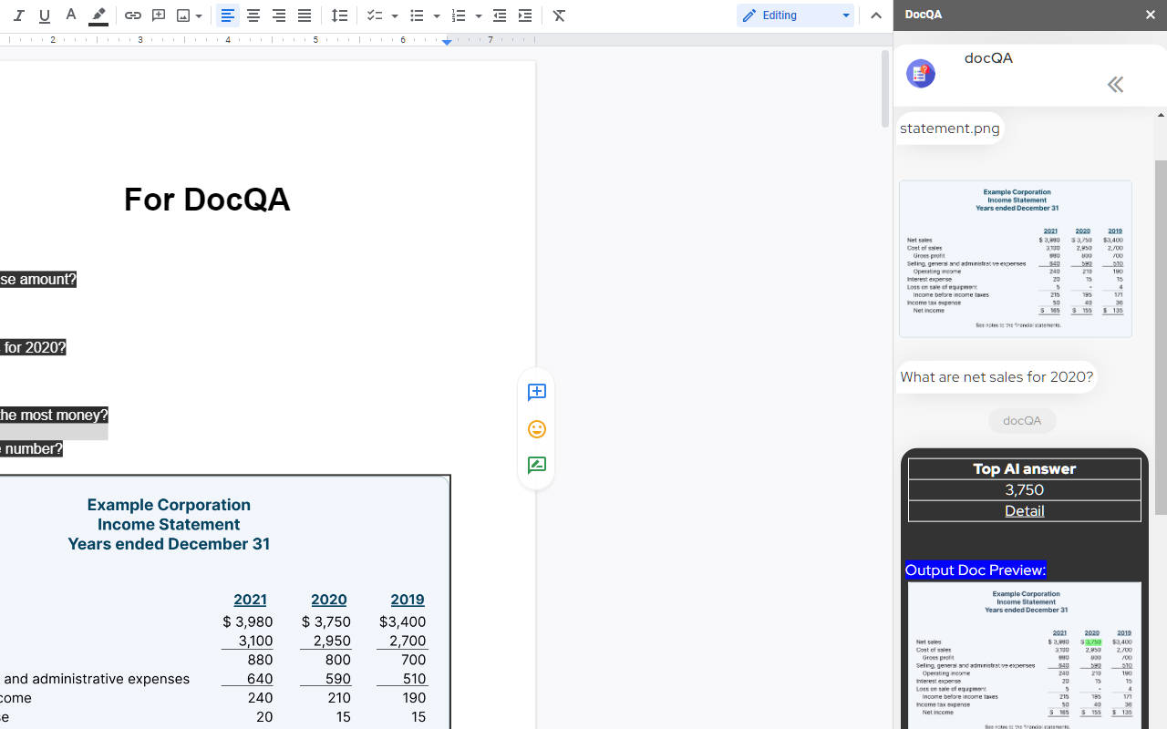Open the Editing mode dropdown
This screenshot has height=729, width=1167.
[x=795, y=15]
